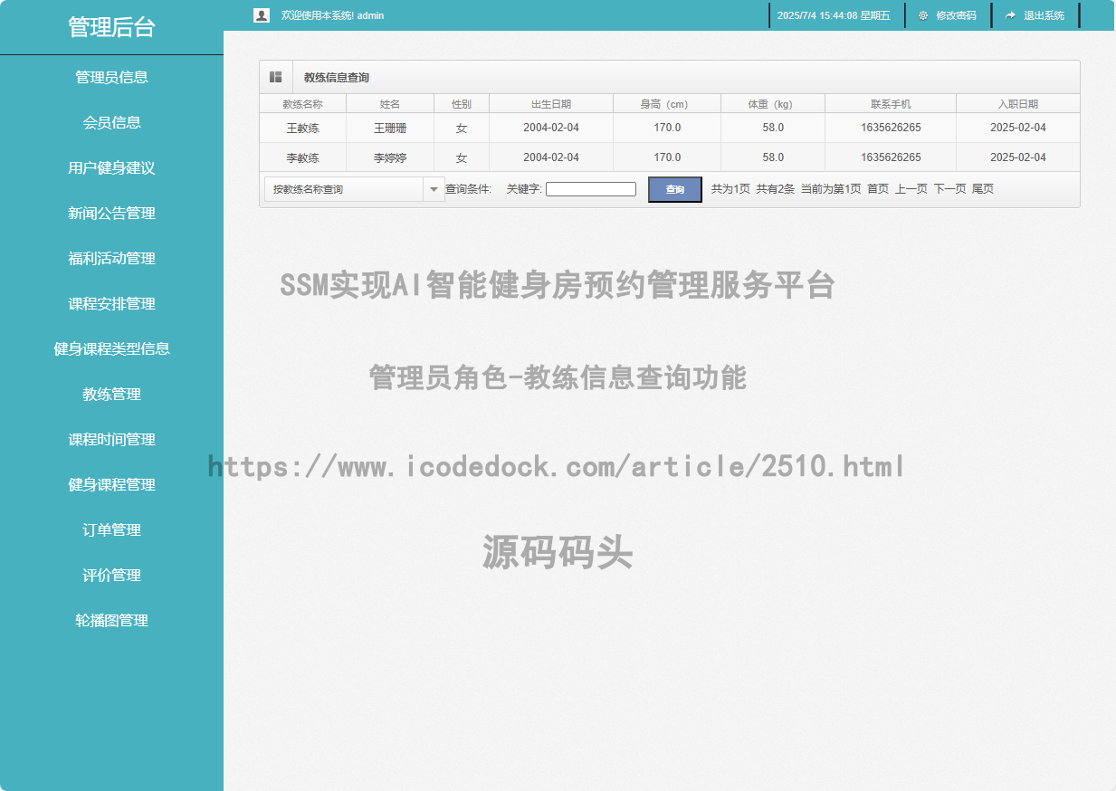Click the gear icon for 修改密码
Image resolution: width=1116 pixels, height=791 pixels.
(x=923, y=15)
